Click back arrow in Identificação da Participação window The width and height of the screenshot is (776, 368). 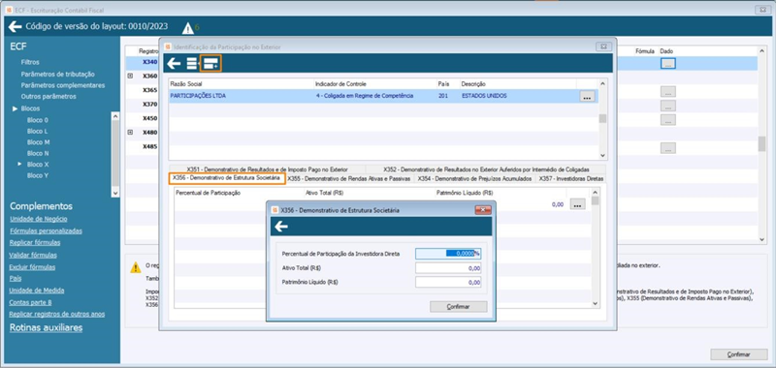point(174,63)
